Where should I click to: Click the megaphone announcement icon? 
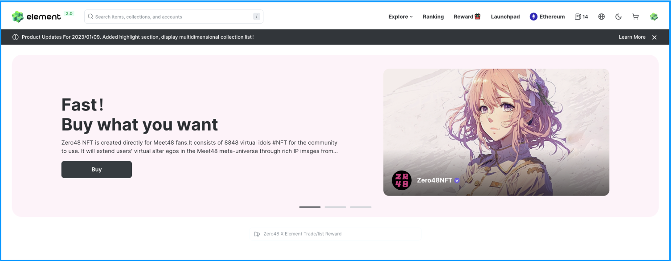257,234
